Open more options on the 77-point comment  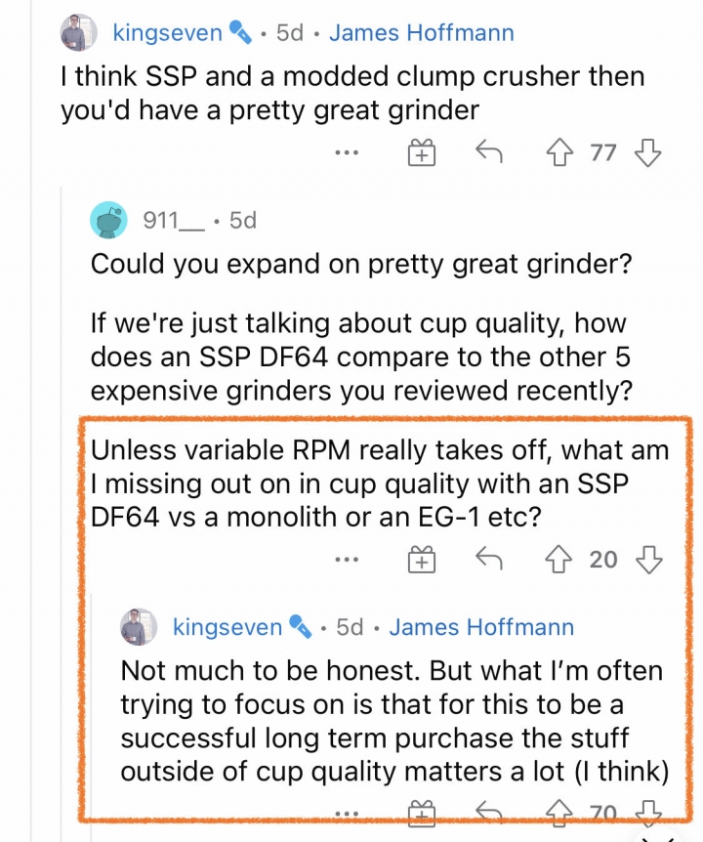(x=347, y=153)
